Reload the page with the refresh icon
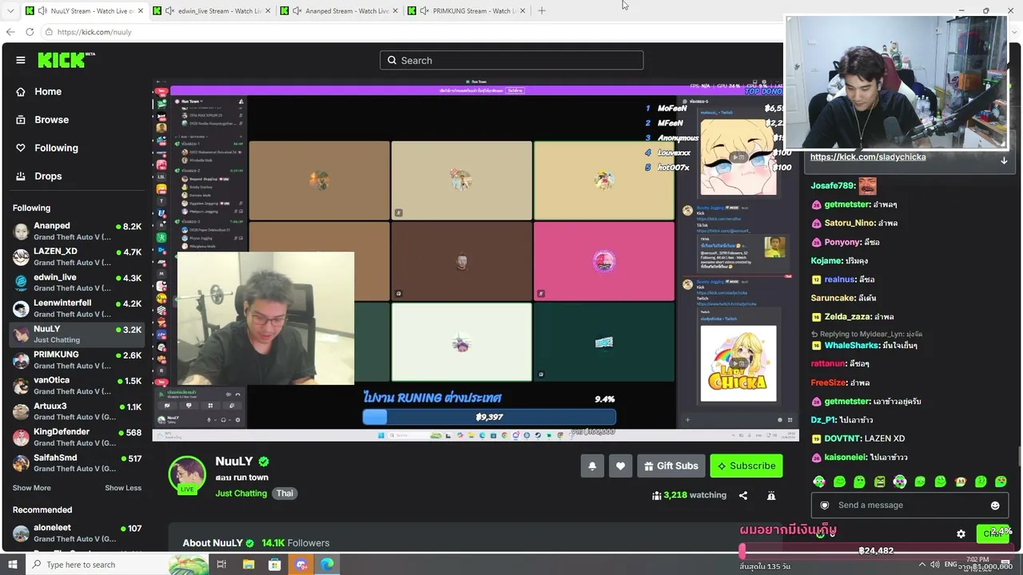Image resolution: width=1023 pixels, height=575 pixels. (x=30, y=32)
